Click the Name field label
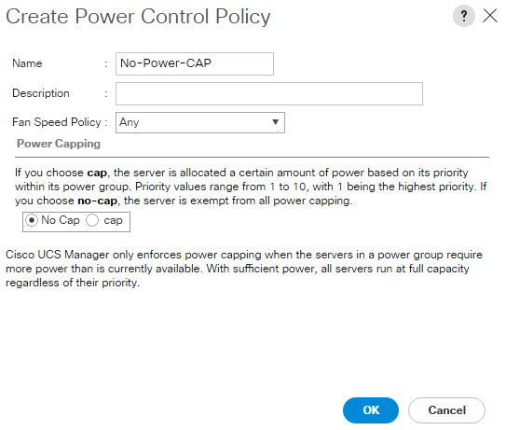 pyautogui.click(x=27, y=63)
